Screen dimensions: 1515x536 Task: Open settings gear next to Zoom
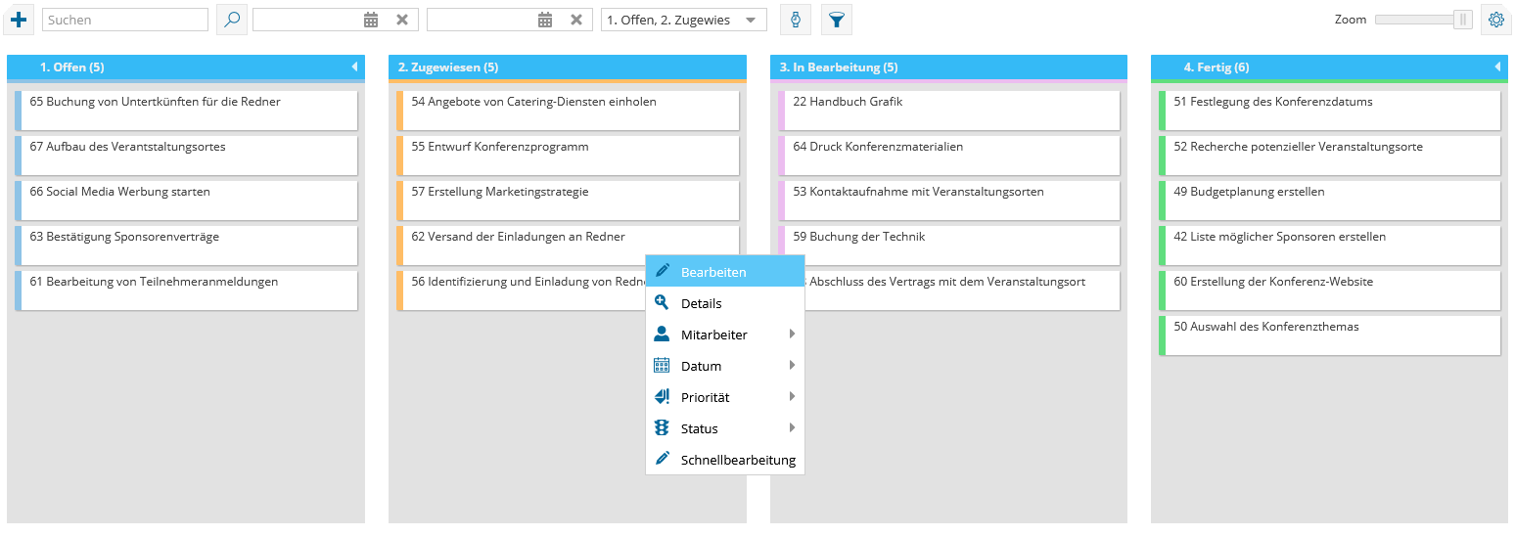point(1495,20)
